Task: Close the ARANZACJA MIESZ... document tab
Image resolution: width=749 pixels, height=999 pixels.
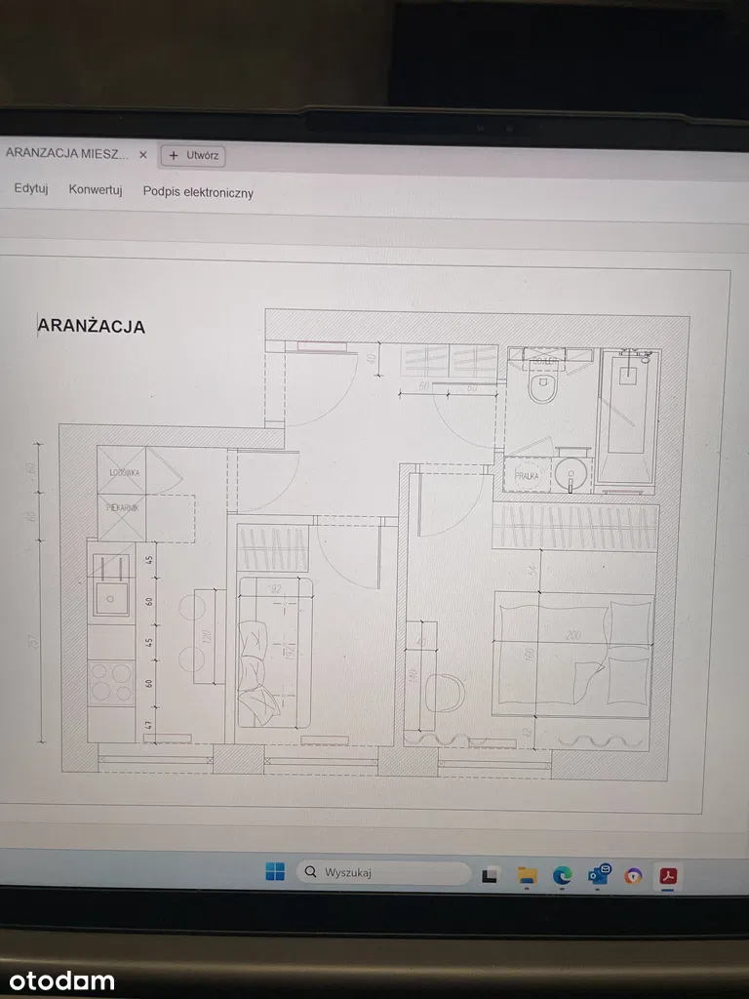Action: point(143,155)
